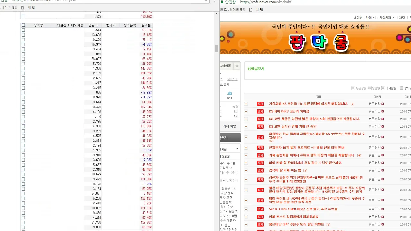Collapse the KS 페이와 KS 코인 notice row

point(246,111)
